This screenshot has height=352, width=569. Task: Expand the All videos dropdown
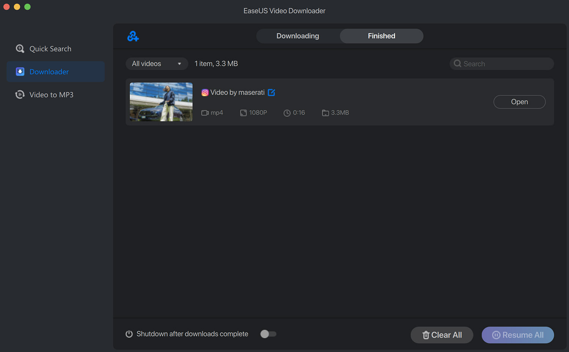pos(157,64)
